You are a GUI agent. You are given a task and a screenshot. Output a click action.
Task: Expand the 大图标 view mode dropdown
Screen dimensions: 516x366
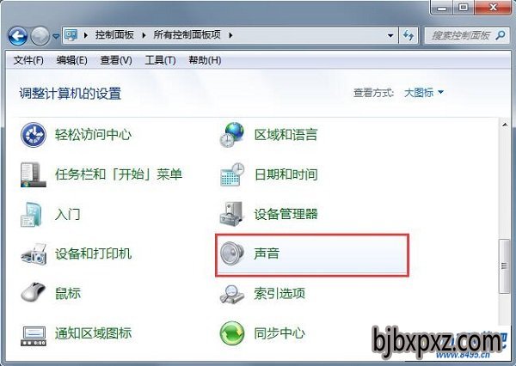423,93
